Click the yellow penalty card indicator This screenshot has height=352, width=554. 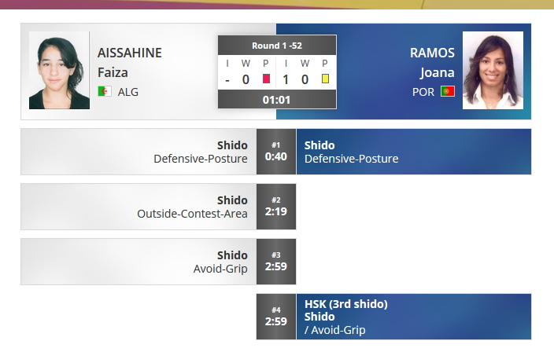[x=325, y=79]
